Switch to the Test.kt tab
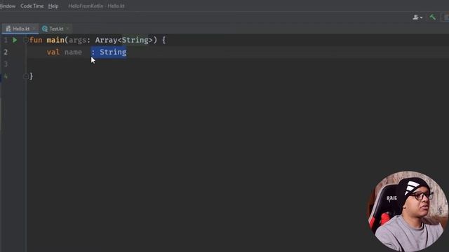This screenshot has width=449, height=252. point(56,29)
